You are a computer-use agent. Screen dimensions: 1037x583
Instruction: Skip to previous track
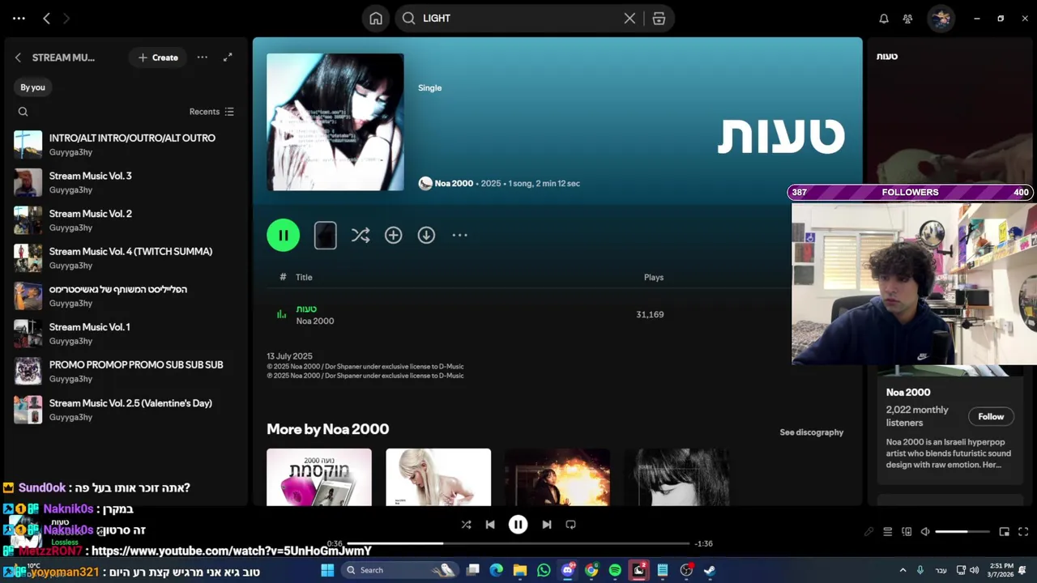click(490, 525)
